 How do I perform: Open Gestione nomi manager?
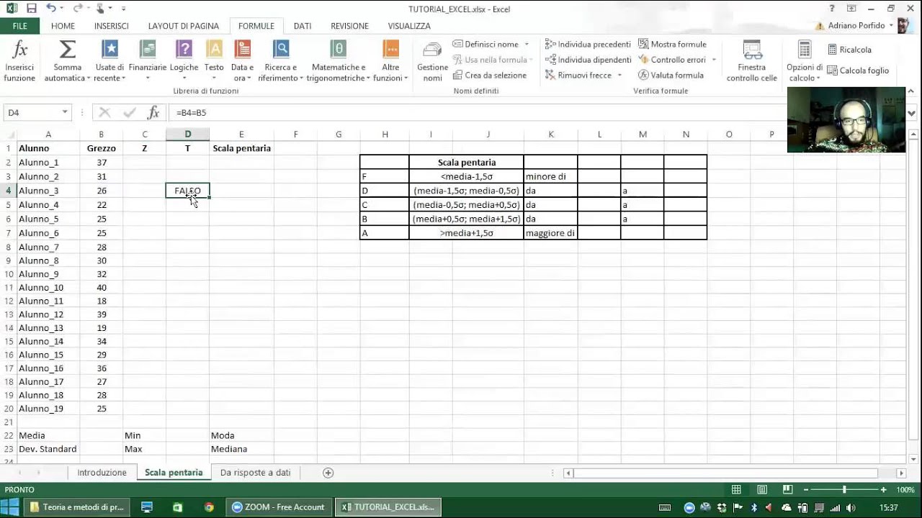click(432, 61)
